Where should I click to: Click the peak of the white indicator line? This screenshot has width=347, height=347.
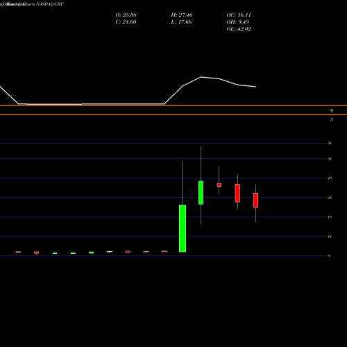point(201,77)
